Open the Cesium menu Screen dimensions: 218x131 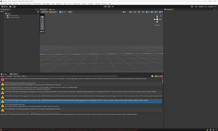point(84,4)
